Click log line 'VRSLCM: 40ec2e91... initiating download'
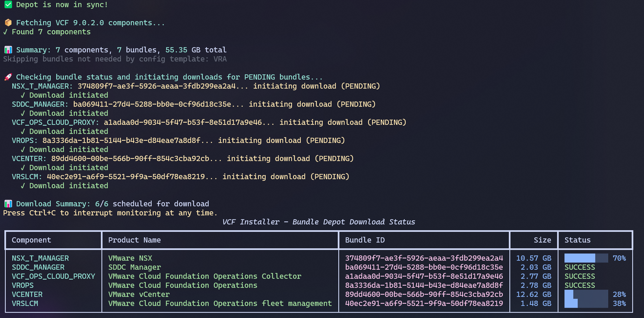The height and width of the screenshot is (318, 644). (x=180, y=177)
